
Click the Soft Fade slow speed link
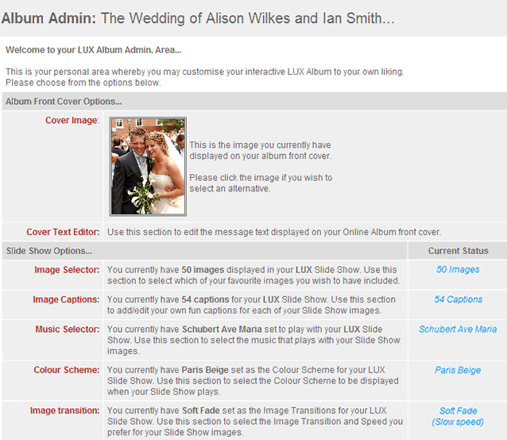pos(458,416)
